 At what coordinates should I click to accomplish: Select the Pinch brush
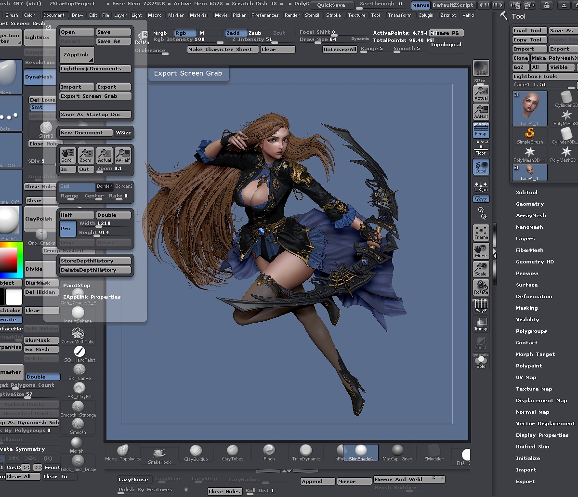pos(269,453)
